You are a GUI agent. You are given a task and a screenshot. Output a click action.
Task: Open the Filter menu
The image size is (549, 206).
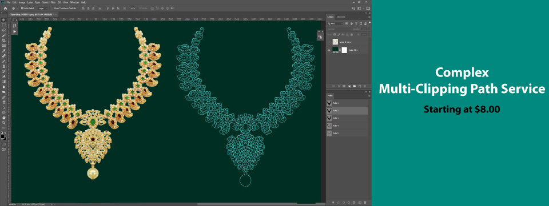(53, 2)
